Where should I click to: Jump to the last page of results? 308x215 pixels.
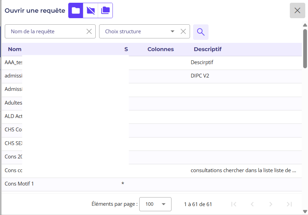click(x=289, y=204)
